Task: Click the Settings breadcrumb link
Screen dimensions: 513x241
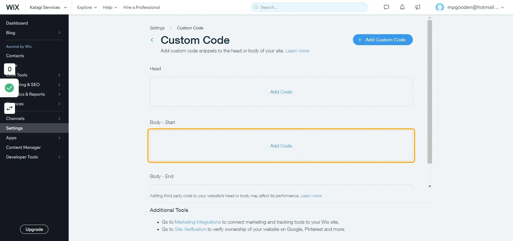Action: click(157, 28)
